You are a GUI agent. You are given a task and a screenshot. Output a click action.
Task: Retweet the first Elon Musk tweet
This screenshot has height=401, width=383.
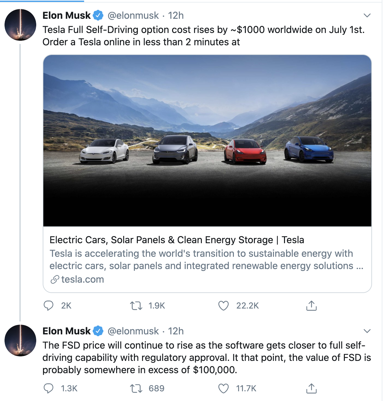136,306
